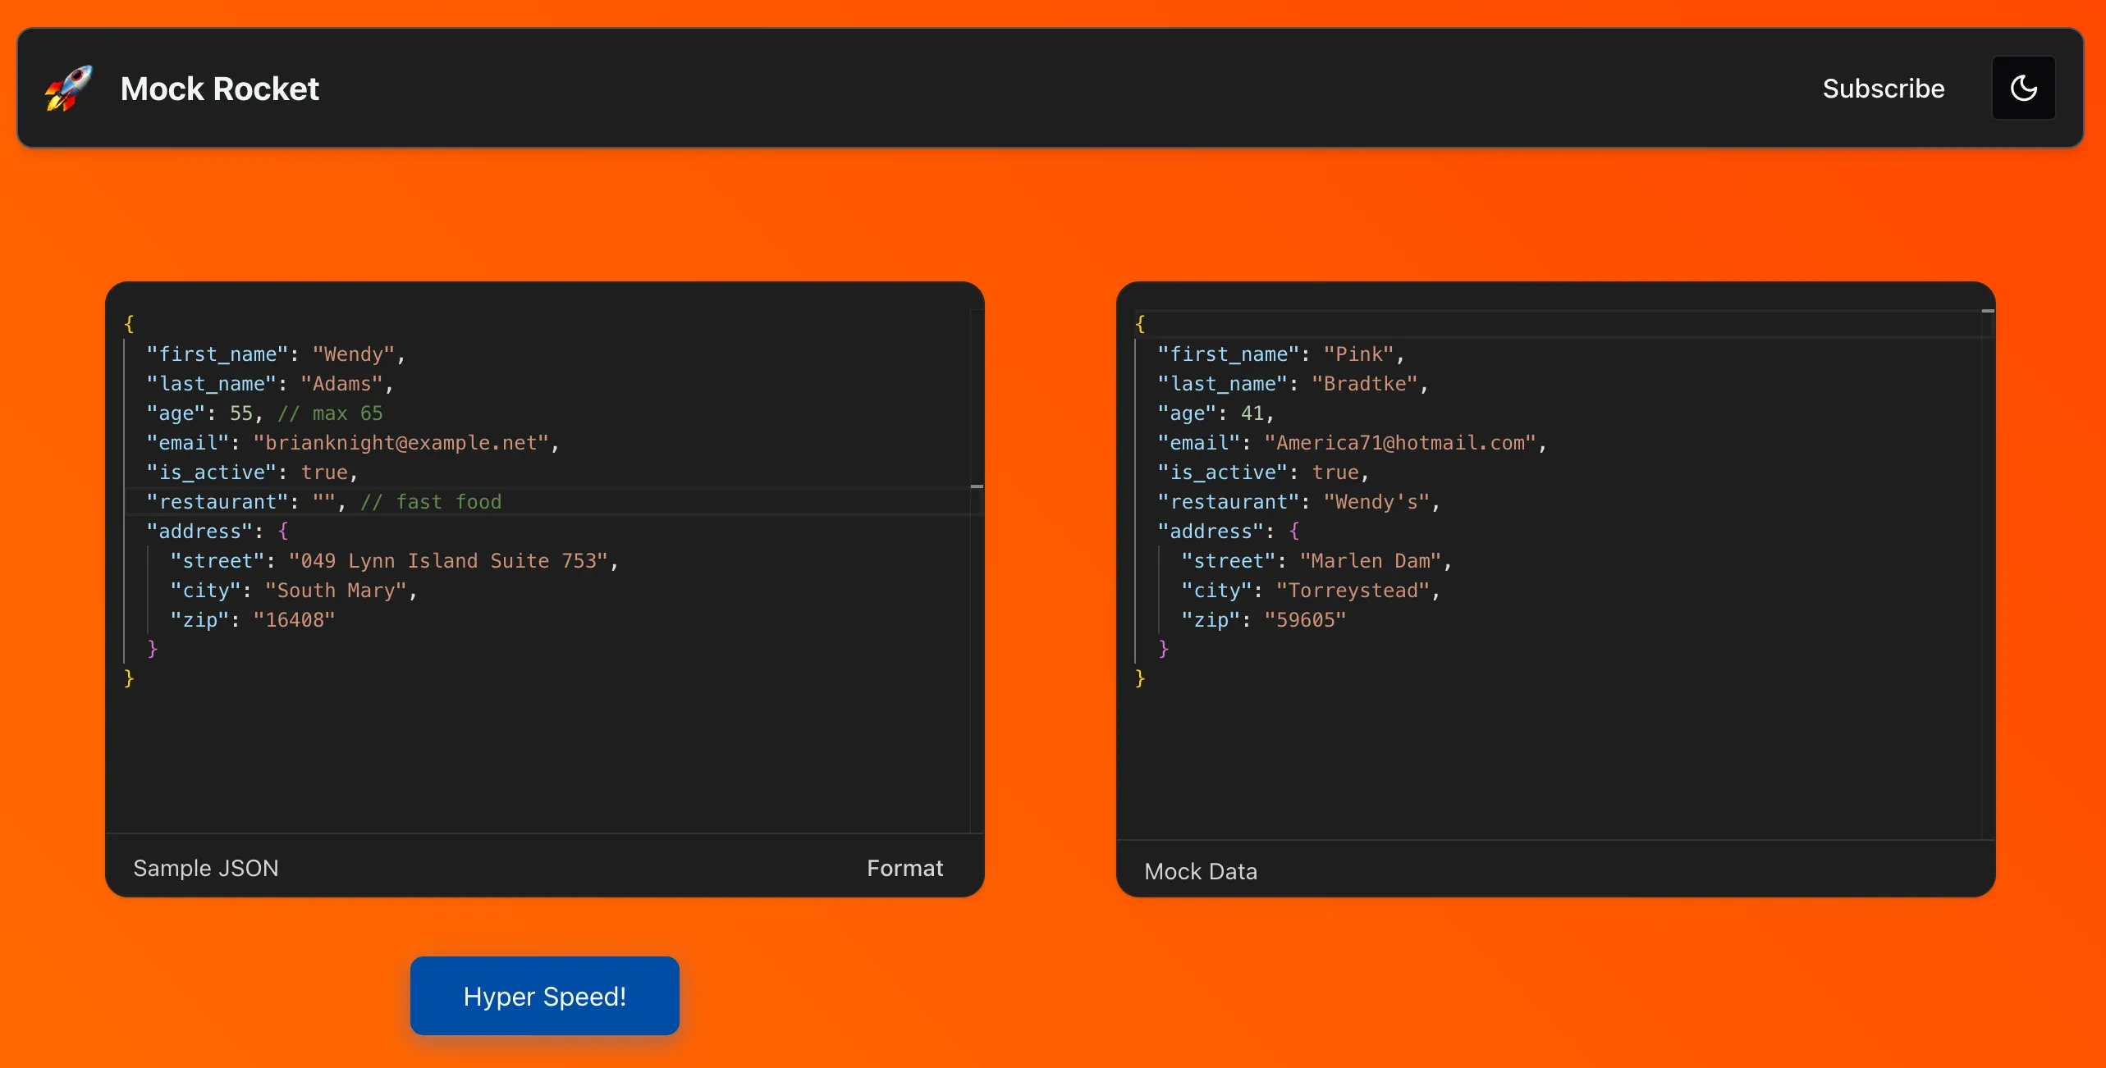Click the "Marlen Dam" street value
Image resolution: width=2106 pixels, height=1068 pixels.
point(1371,561)
